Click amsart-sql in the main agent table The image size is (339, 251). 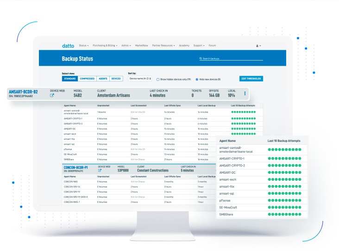(69, 144)
